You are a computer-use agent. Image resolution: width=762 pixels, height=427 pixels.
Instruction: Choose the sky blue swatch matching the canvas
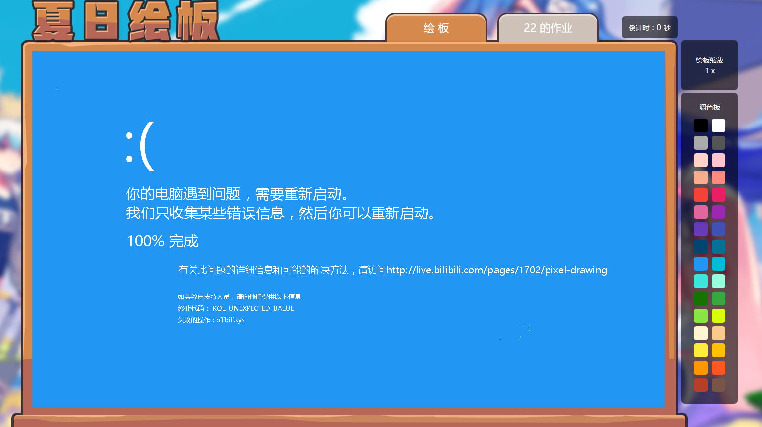[x=701, y=264]
